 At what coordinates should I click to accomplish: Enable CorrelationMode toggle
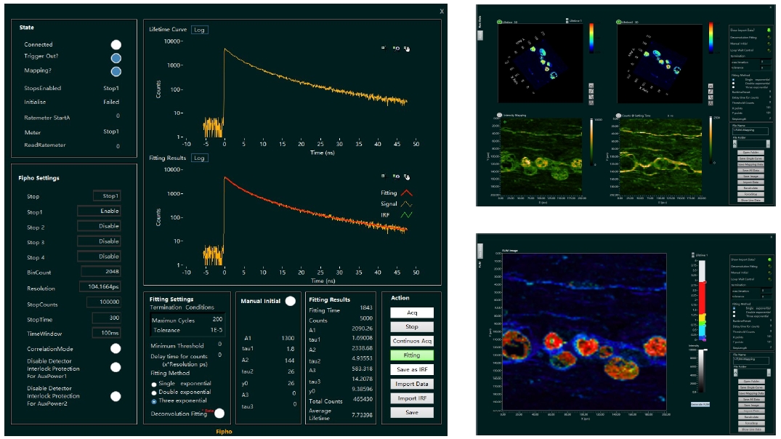(x=116, y=348)
